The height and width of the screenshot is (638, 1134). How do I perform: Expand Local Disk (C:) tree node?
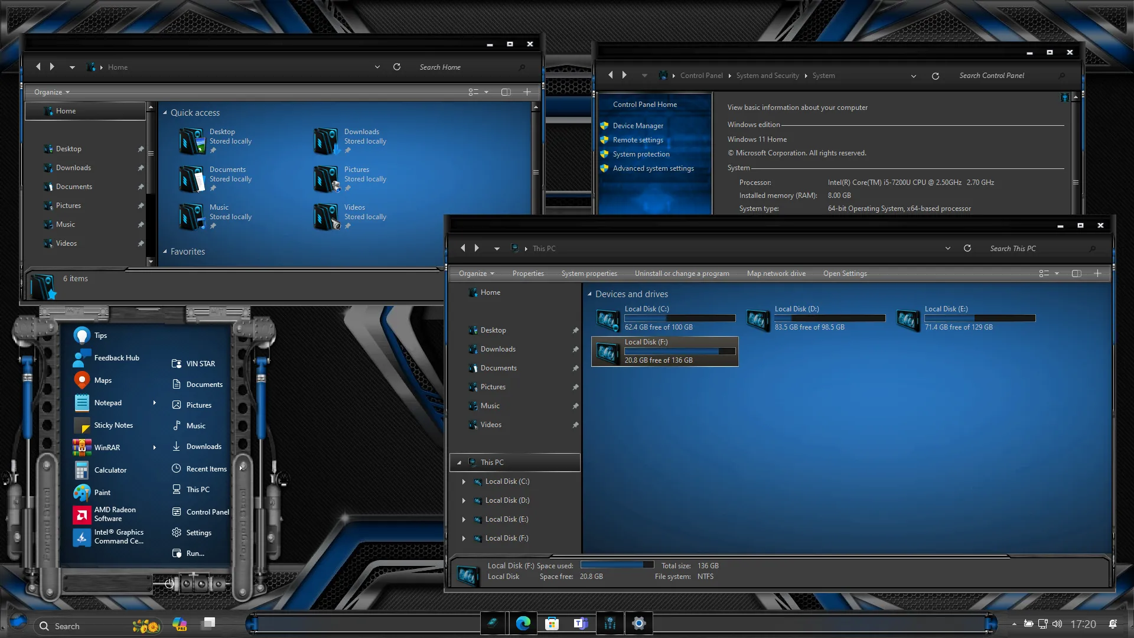click(464, 481)
